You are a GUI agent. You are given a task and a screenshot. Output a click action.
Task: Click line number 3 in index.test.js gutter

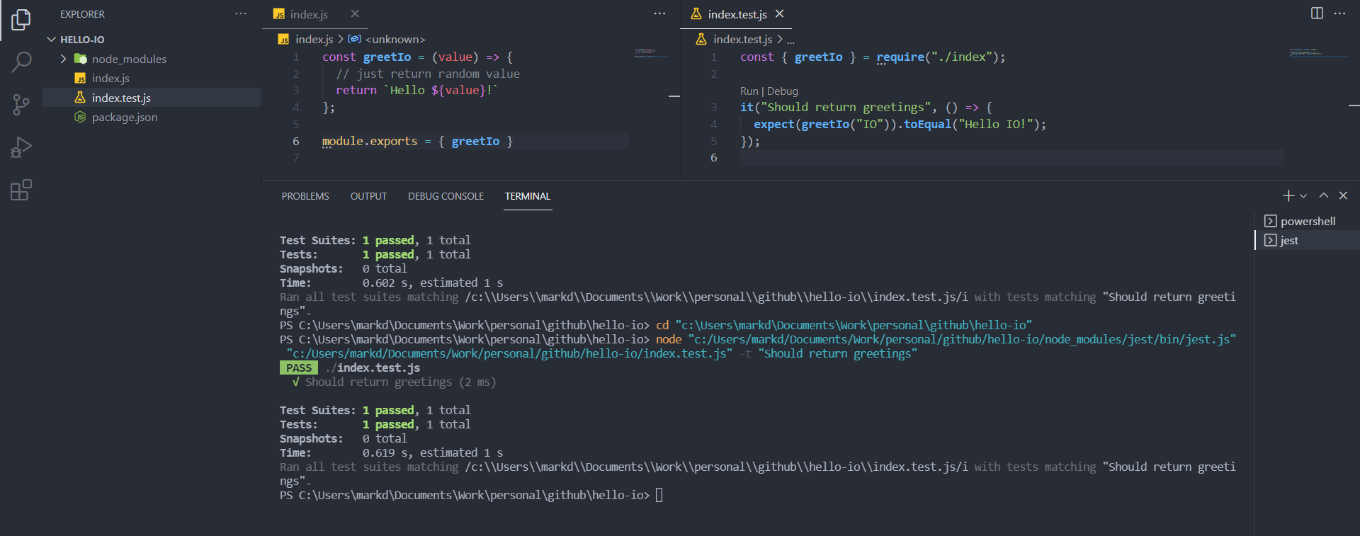(x=714, y=108)
